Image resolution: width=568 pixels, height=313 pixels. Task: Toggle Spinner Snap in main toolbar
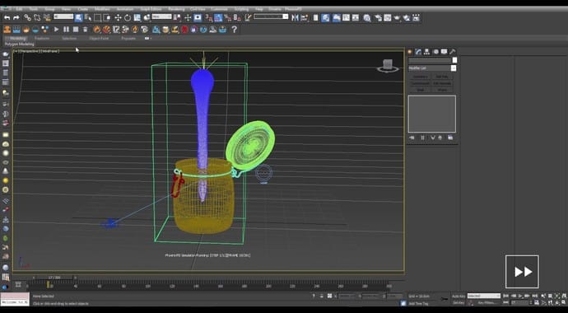coord(237,17)
